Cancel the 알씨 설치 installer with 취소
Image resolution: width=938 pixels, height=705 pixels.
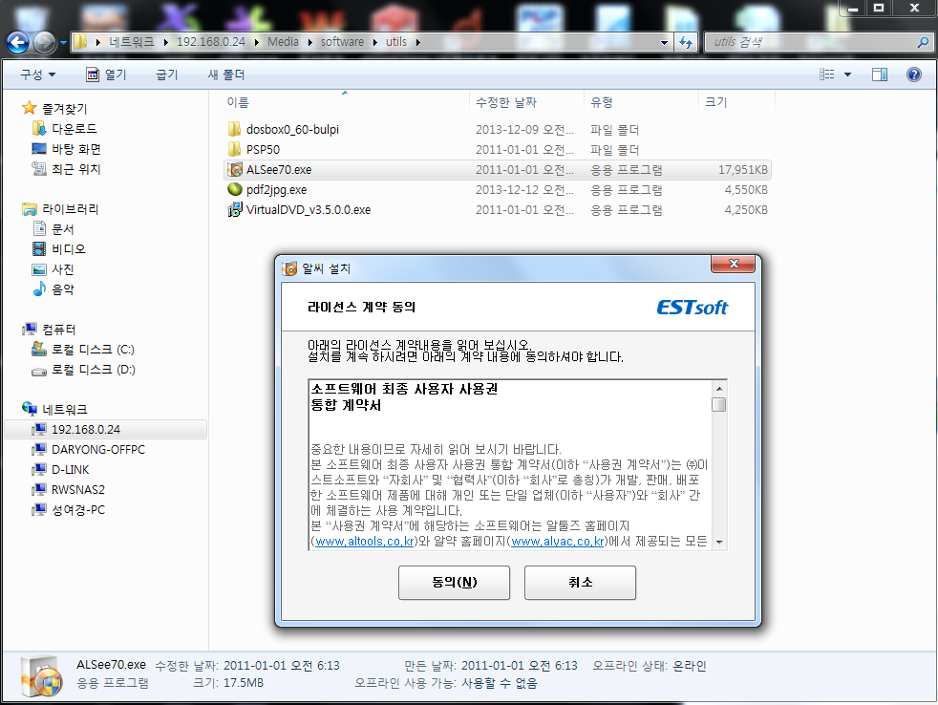[x=580, y=583]
